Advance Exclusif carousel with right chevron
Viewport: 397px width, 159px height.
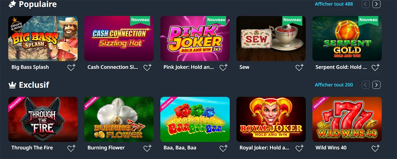(376, 85)
